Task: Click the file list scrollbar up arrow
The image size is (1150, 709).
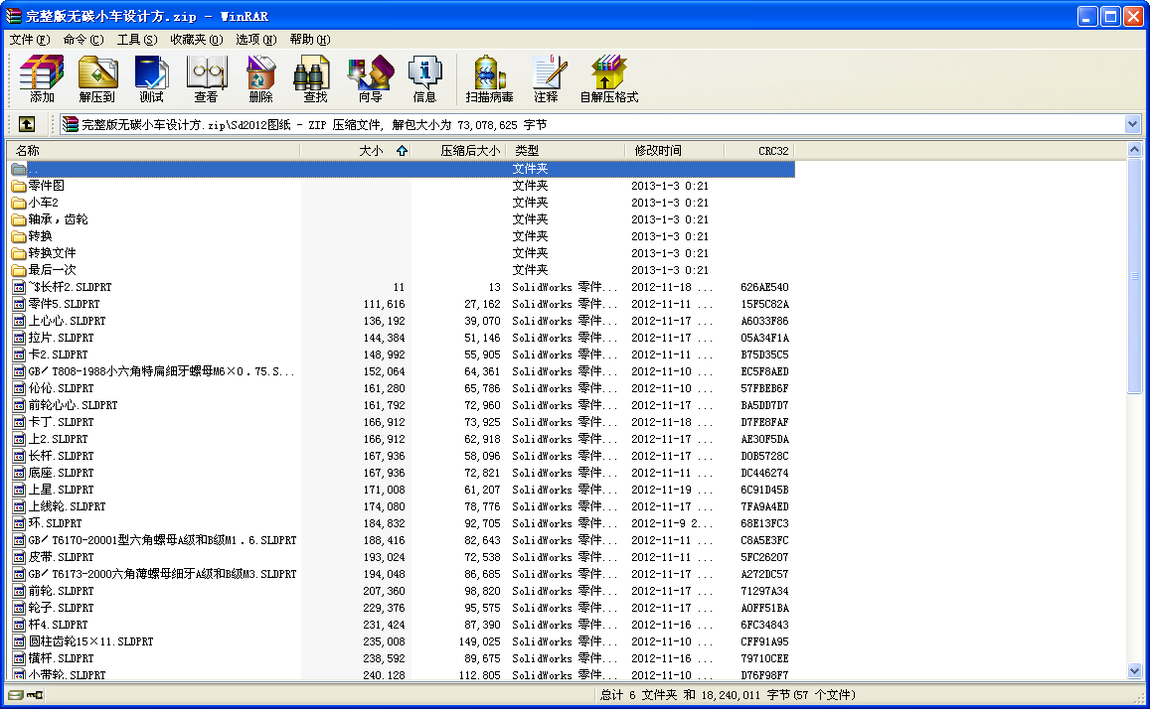Action: (x=1135, y=149)
